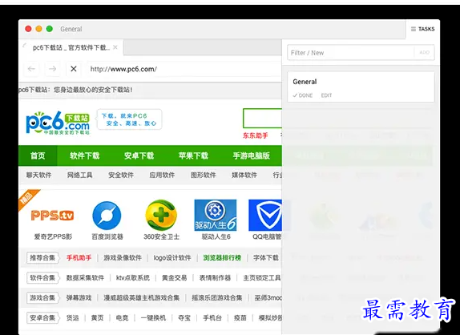This screenshot has width=460, height=335.
Task: Close the pc6下载站 tab
Action: tap(115, 47)
